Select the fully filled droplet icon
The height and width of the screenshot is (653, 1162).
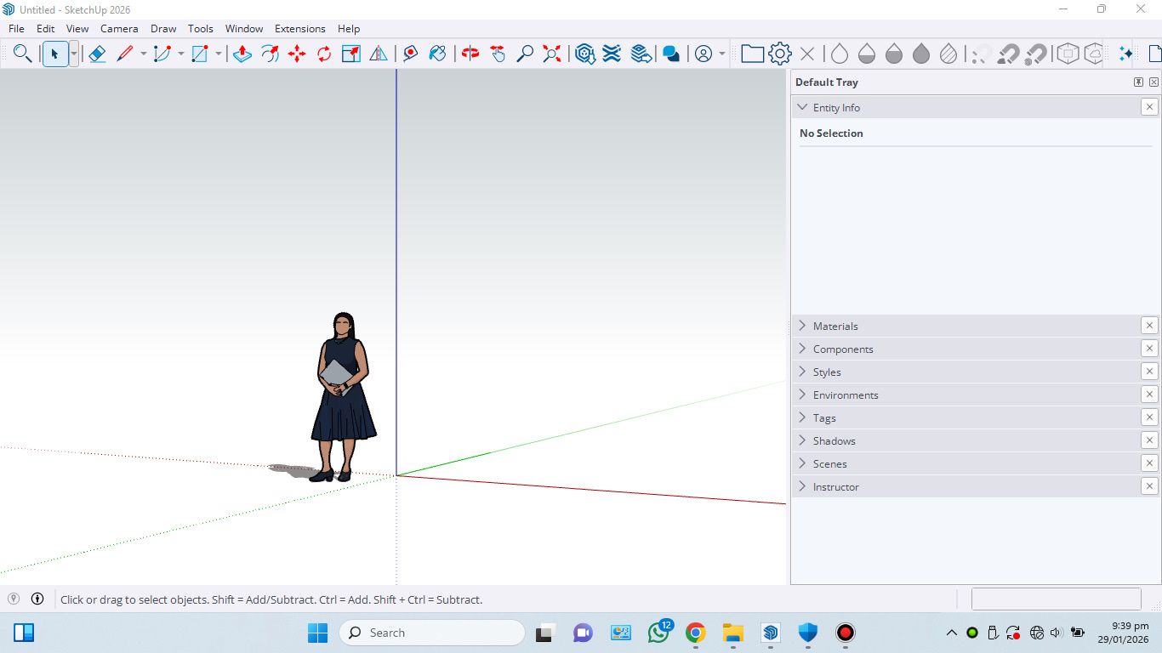tap(921, 54)
